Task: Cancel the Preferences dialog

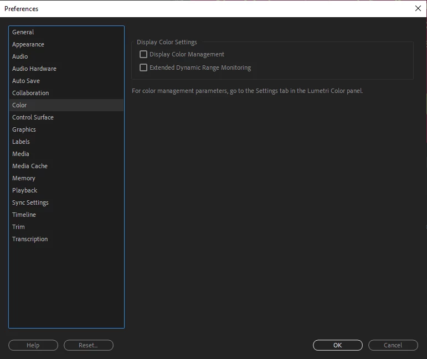Action: 393,345
